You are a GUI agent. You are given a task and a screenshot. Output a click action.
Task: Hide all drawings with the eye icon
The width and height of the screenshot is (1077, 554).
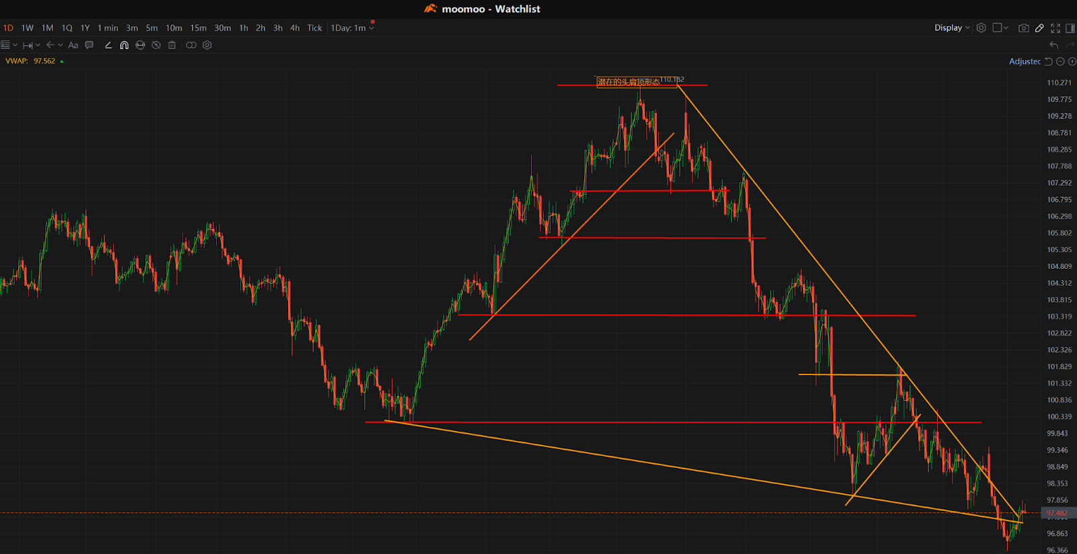pos(156,45)
